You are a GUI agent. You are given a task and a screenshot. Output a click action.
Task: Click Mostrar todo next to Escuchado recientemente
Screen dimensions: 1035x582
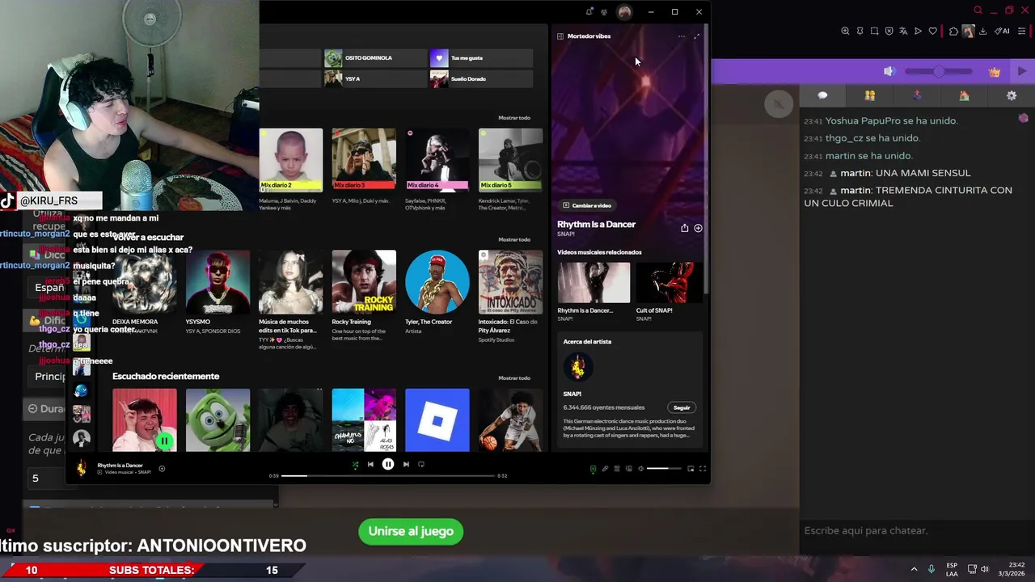point(514,377)
